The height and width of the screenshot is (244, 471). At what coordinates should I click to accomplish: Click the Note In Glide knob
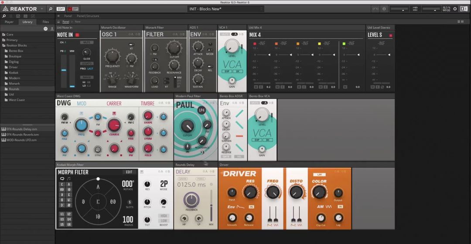tap(86, 53)
